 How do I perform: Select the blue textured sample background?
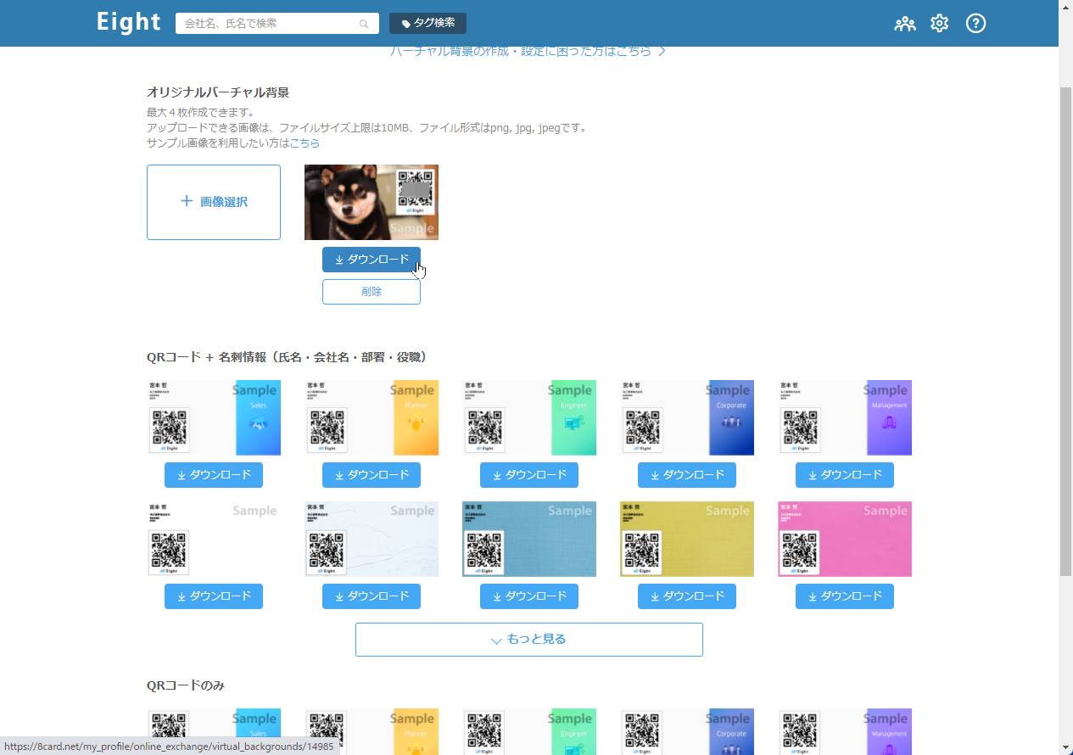[529, 539]
